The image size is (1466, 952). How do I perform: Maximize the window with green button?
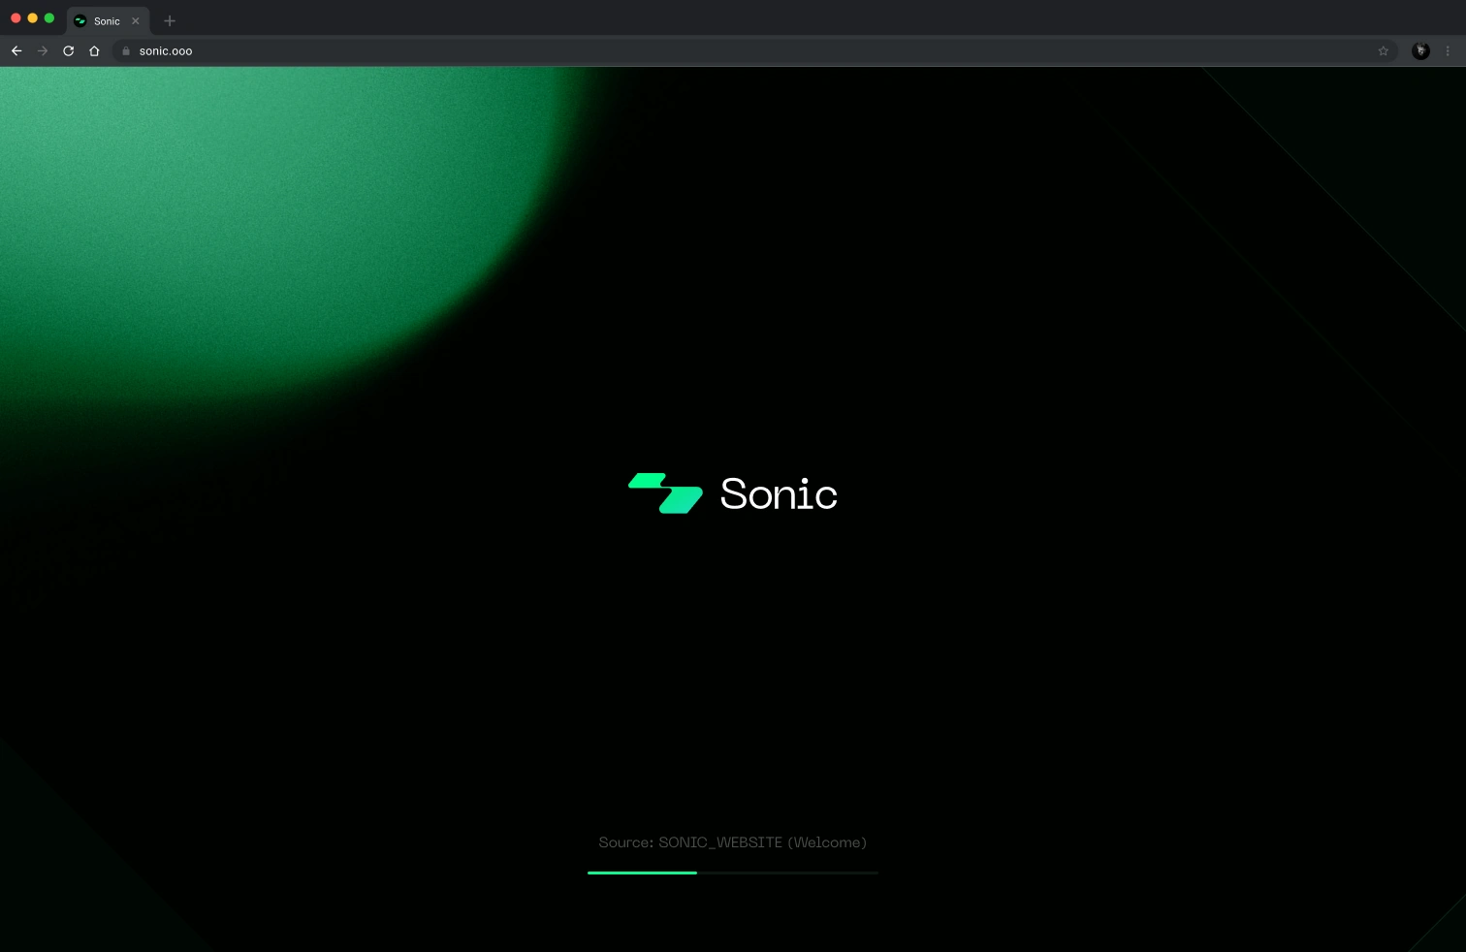tap(49, 18)
